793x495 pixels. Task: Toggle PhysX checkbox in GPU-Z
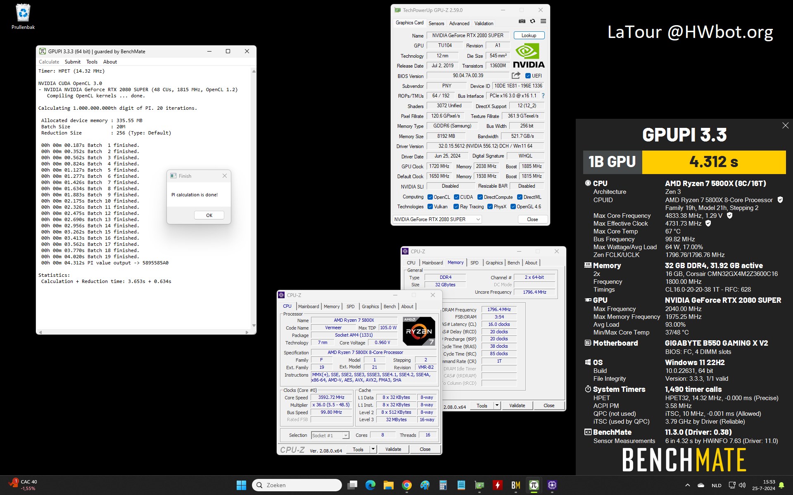pos(490,207)
